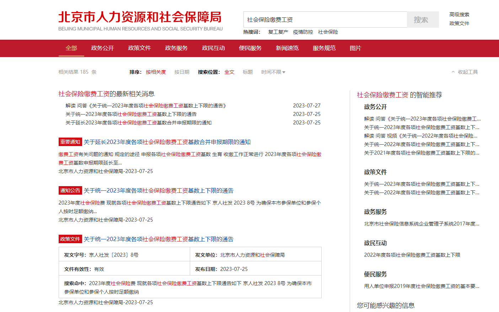Click the 发文单位 cell 北京市人力资源和社会保障局

point(252,255)
